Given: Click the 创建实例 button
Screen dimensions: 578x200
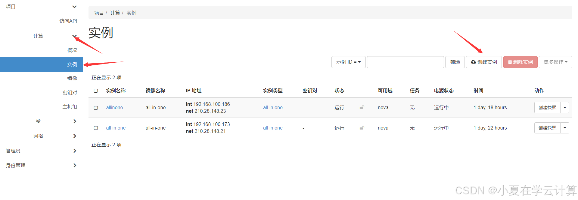Looking at the screenshot, I should click(x=484, y=62).
